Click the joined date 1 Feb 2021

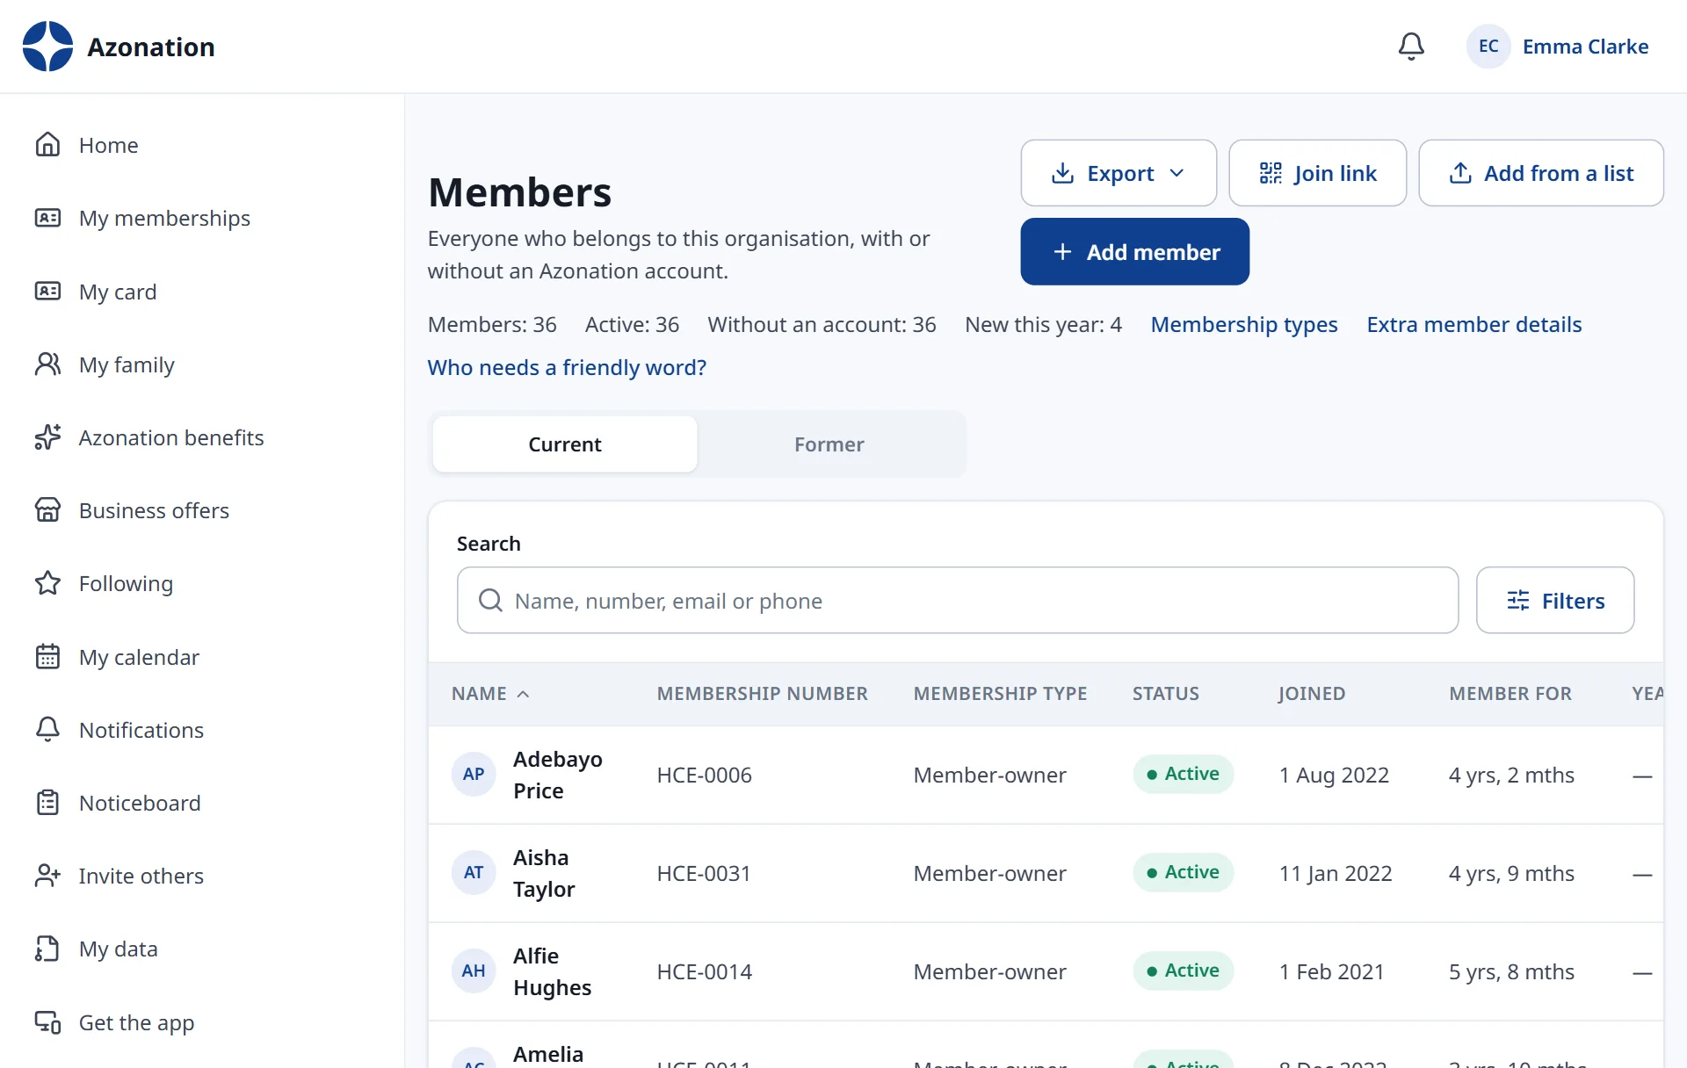(1332, 972)
